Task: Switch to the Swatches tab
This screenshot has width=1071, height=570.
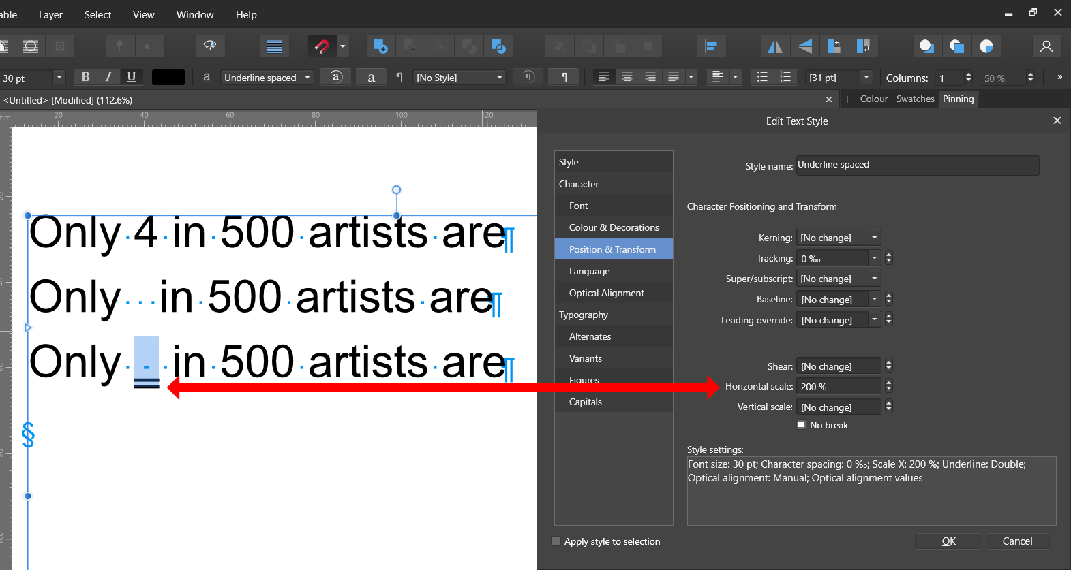Action: tap(915, 99)
